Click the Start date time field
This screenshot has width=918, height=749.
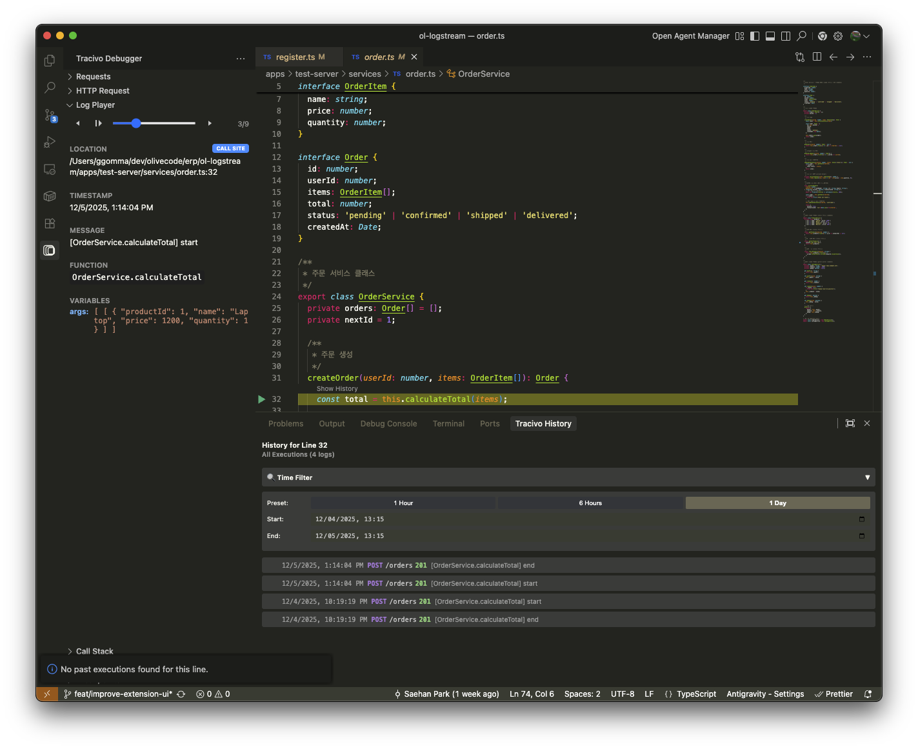point(350,519)
